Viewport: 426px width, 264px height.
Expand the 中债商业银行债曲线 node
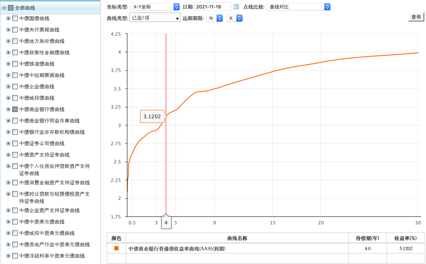click(8, 109)
